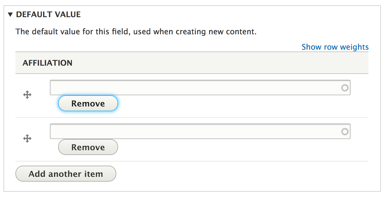Click the autocomplete circle in second Affiliation field
Viewport: 385px width, 197px height.
pos(345,131)
